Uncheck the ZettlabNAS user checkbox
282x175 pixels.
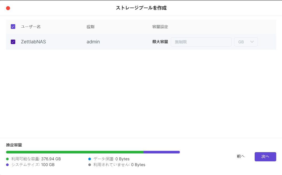point(13,42)
